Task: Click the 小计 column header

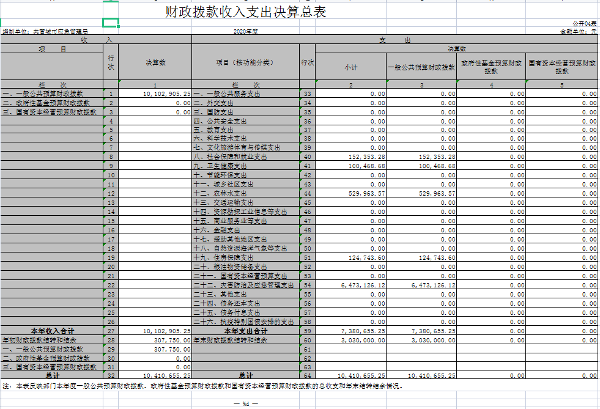Action: click(351, 67)
